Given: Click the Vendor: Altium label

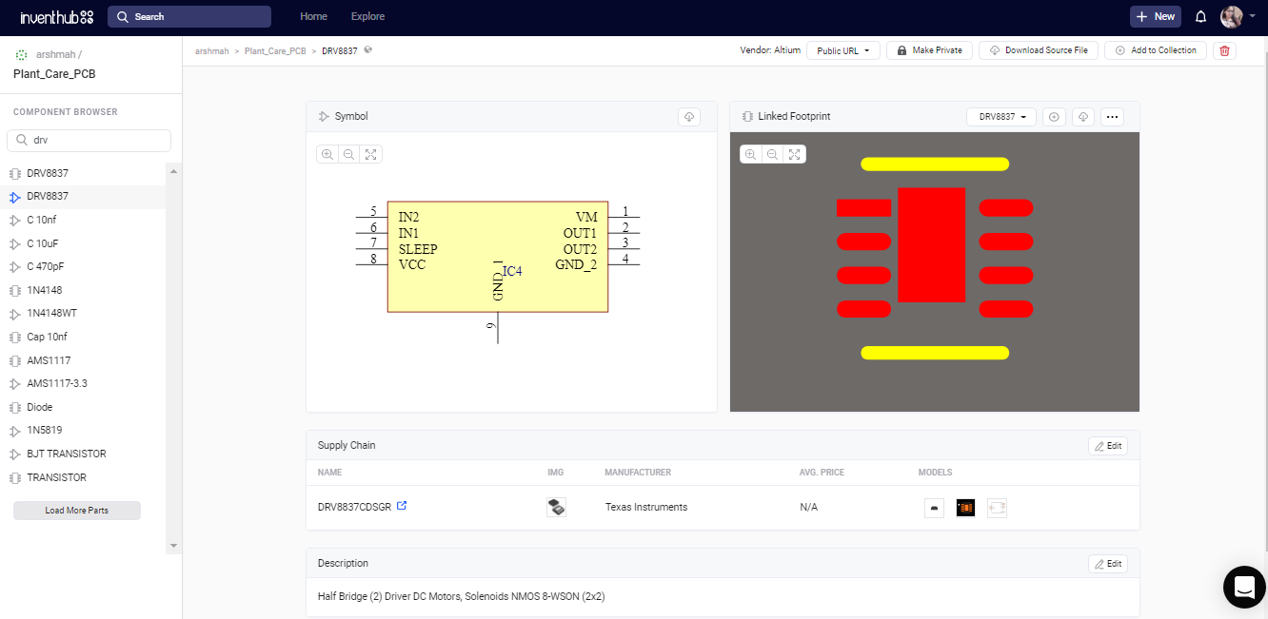Looking at the screenshot, I should 770,50.
